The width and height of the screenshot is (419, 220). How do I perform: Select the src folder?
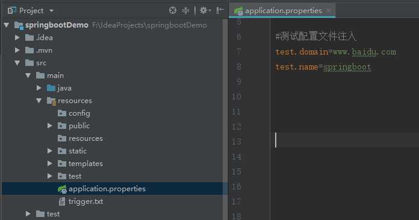point(41,63)
